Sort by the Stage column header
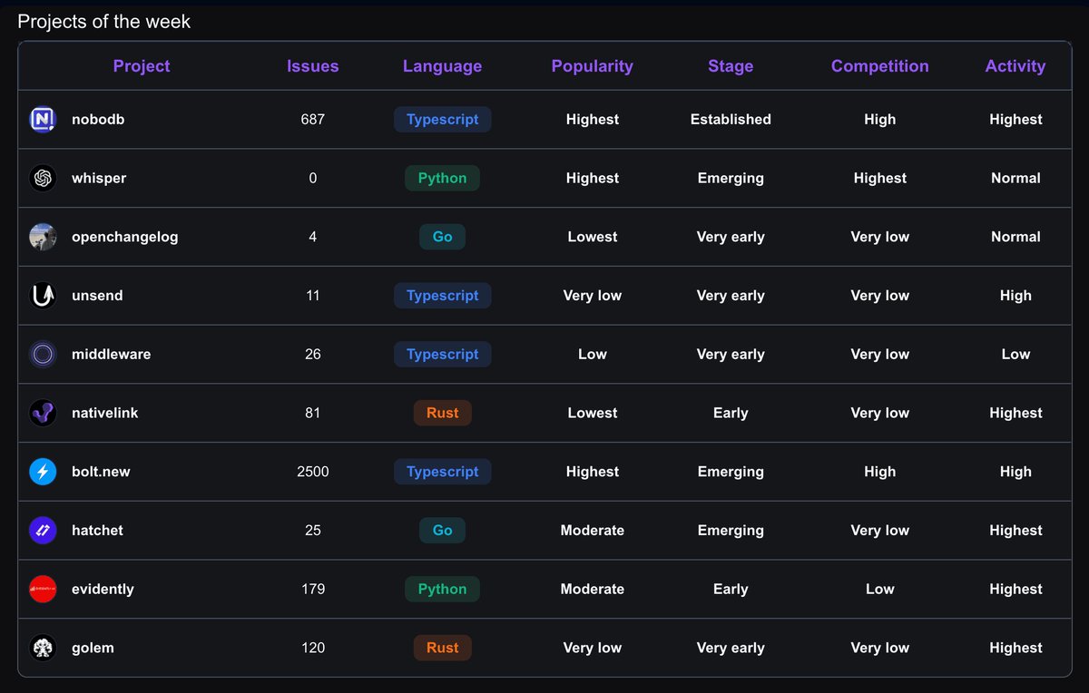The height and width of the screenshot is (693, 1089). (x=731, y=66)
